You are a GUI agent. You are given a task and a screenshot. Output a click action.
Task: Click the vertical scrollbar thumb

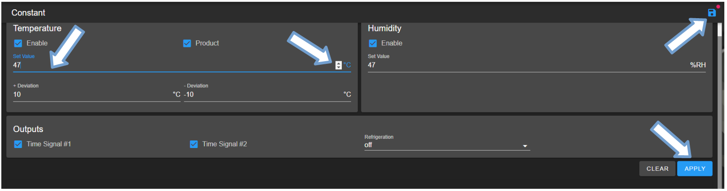click(720, 30)
